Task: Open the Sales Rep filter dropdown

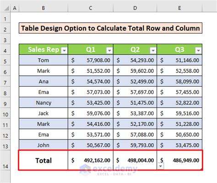Action: [64, 50]
